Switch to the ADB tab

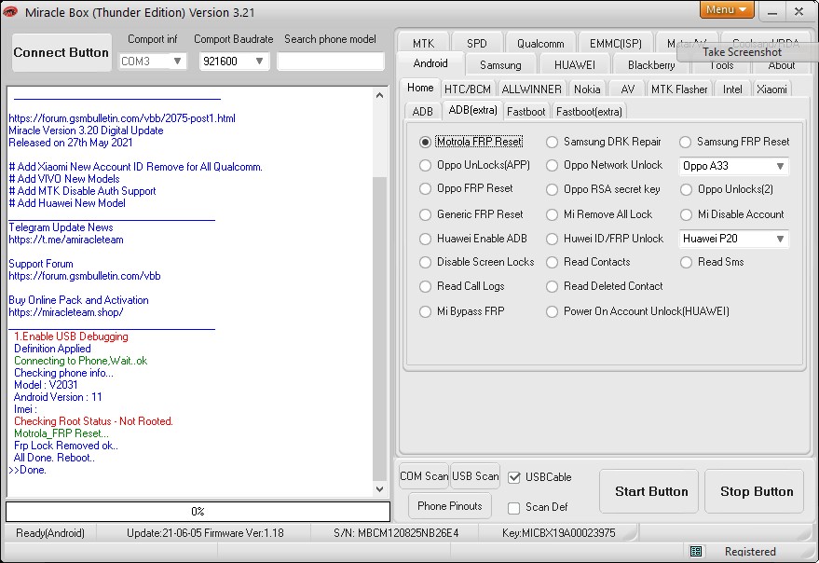(423, 111)
